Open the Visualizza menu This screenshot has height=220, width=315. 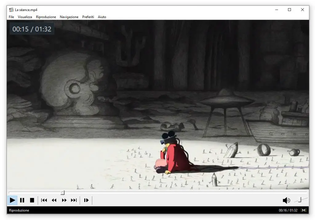click(x=25, y=17)
